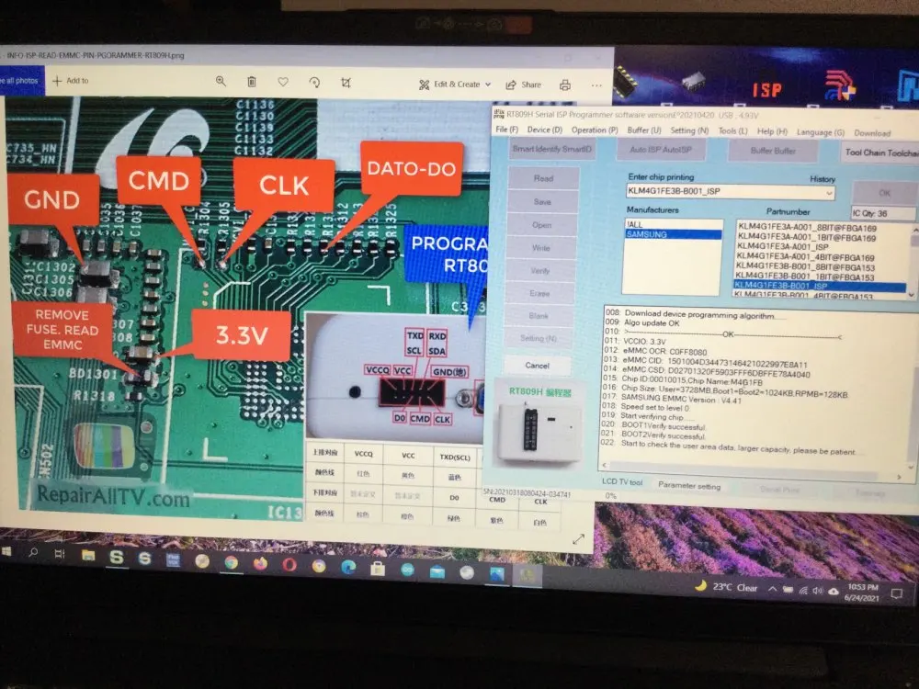Click the Verify button in RT809H

[x=540, y=271]
